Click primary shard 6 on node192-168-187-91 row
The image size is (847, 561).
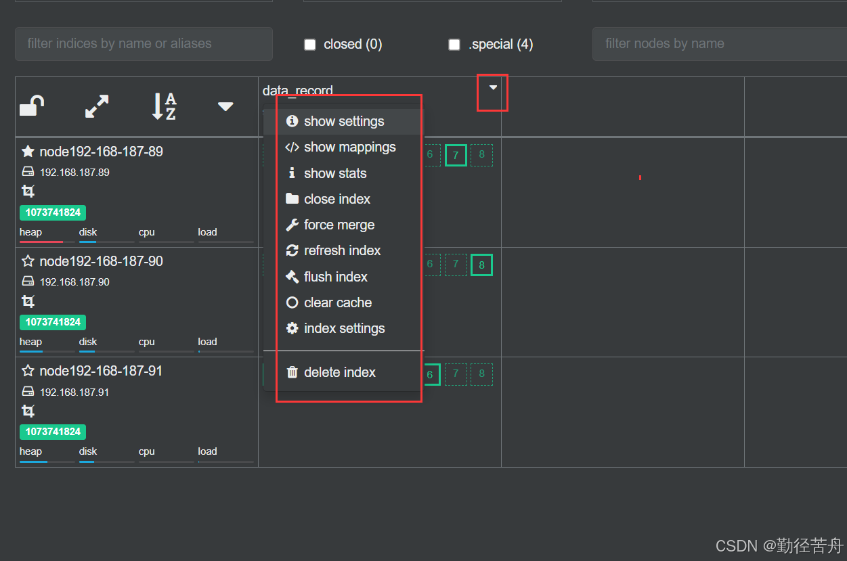click(x=430, y=374)
